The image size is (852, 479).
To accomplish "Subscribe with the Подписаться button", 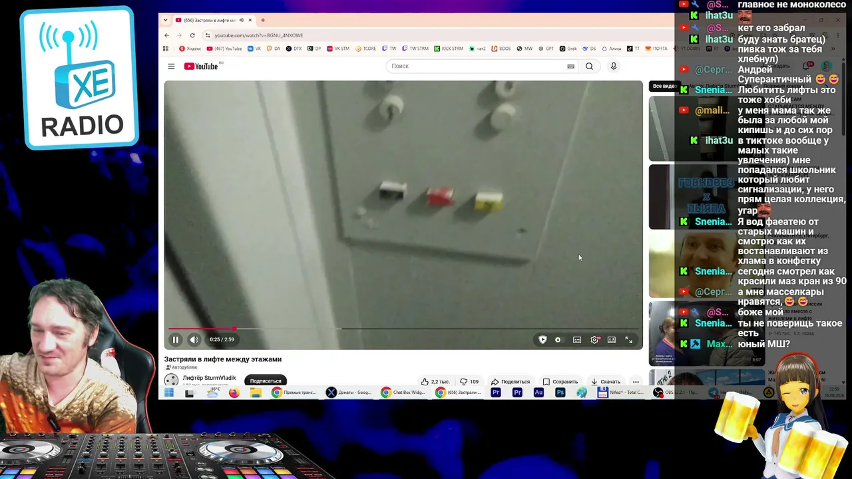I will click(x=266, y=381).
